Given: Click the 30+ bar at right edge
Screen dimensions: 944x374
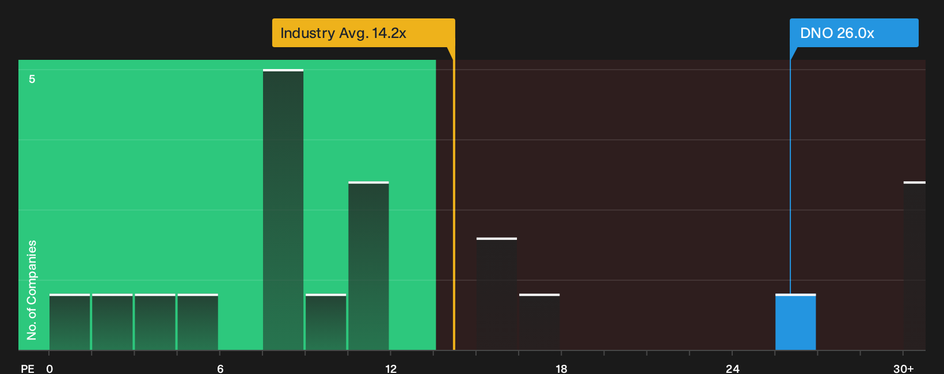Looking at the screenshot, I should point(915,266).
